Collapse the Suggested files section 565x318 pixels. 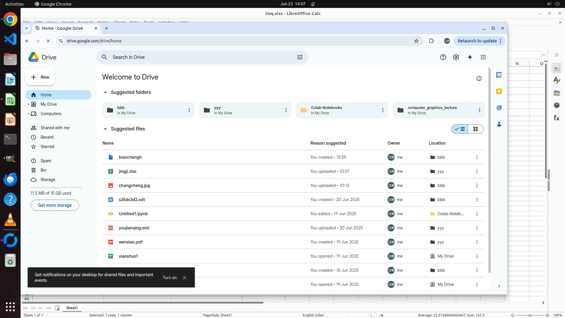click(105, 129)
